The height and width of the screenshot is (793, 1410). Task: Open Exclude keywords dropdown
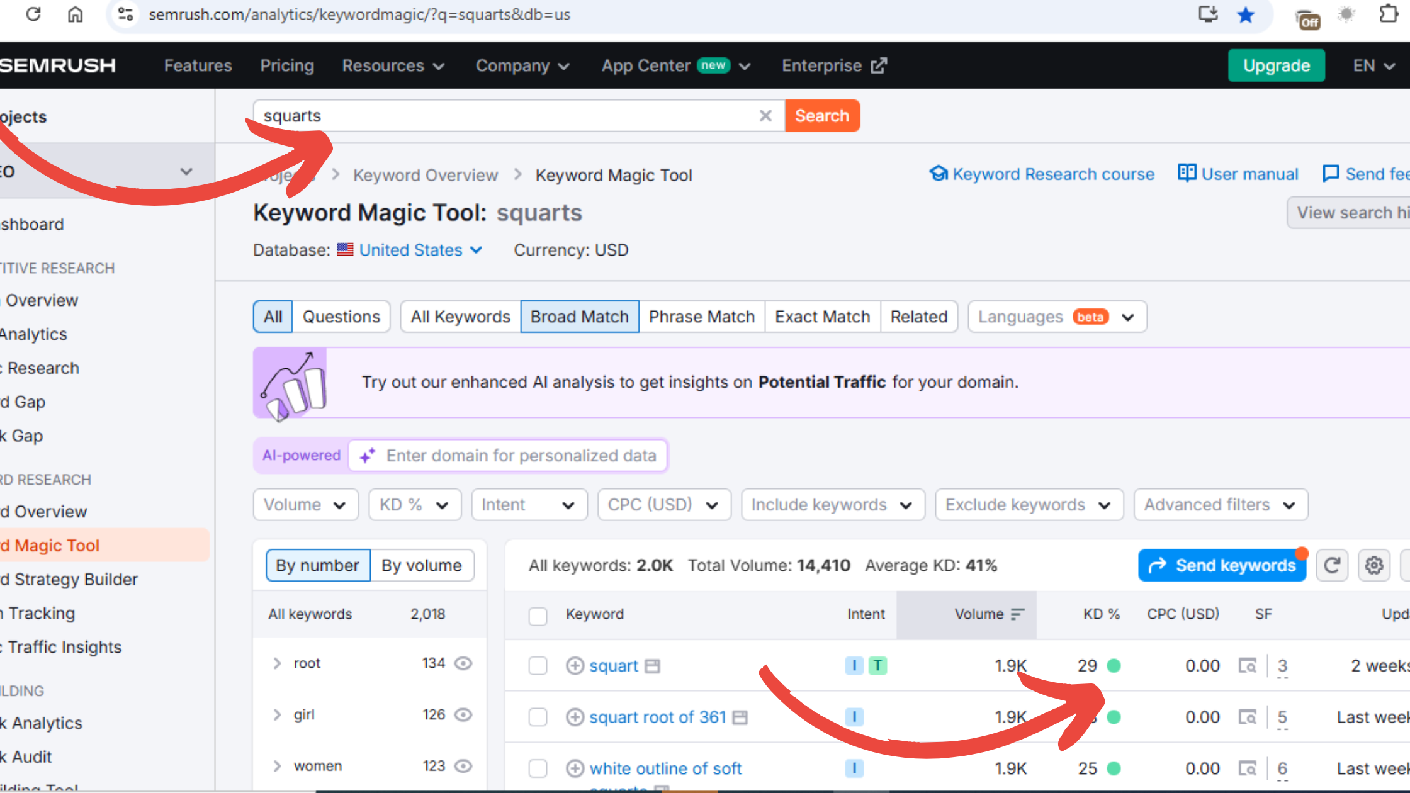click(x=1029, y=505)
